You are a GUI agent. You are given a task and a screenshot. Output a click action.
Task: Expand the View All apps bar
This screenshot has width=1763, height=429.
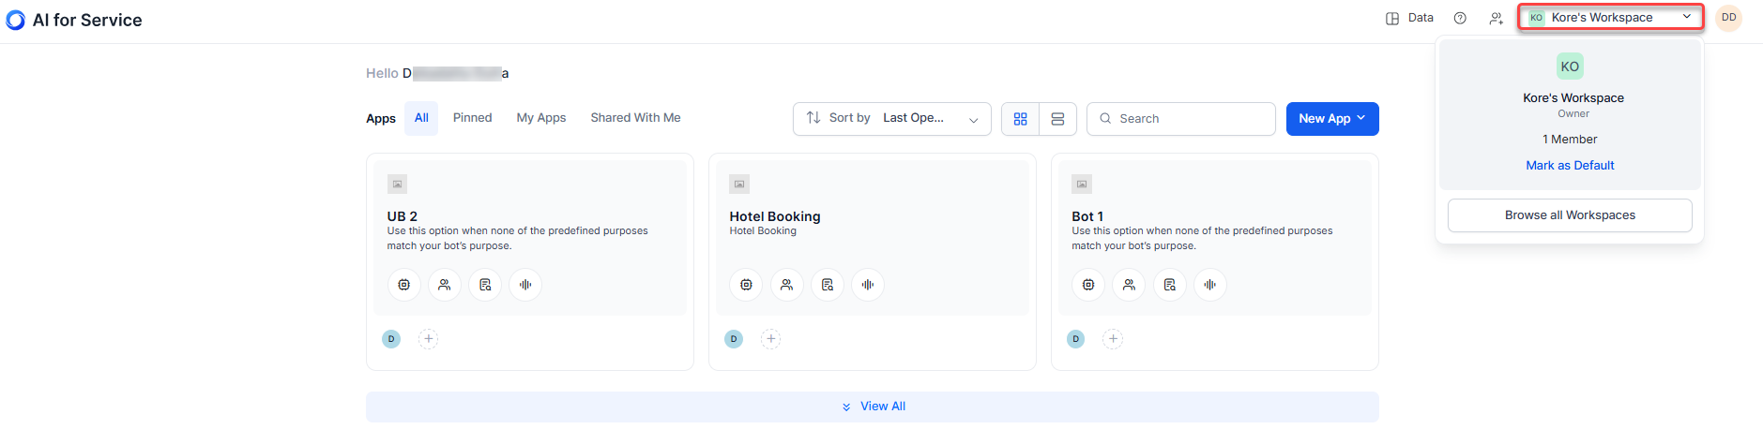[x=873, y=407]
